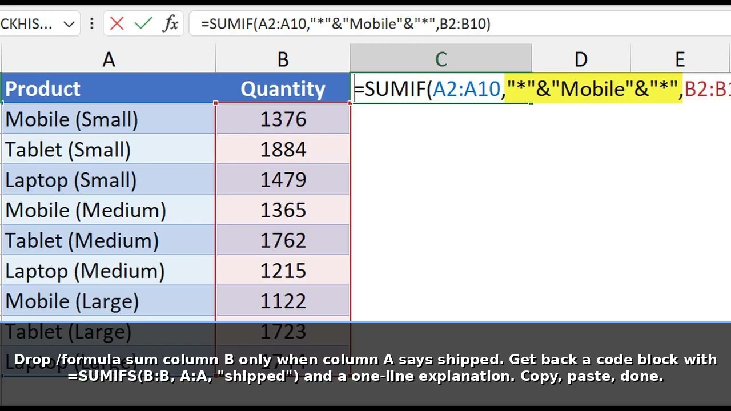Select the Laptop (Small) cell
Screen dimensions: 731x411
point(109,179)
